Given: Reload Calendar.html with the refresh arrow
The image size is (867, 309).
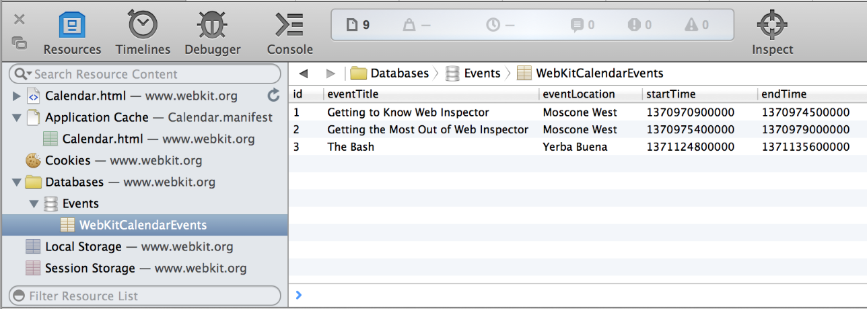Looking at the screenshot, I should pyautogui.click(x=273, y=96).
